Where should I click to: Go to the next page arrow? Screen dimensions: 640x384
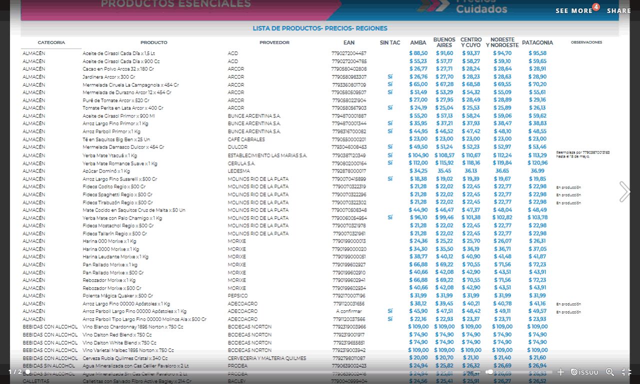tap(624, 191)
